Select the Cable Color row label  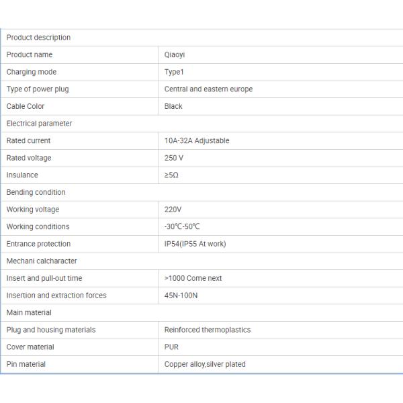pos(26,106)
